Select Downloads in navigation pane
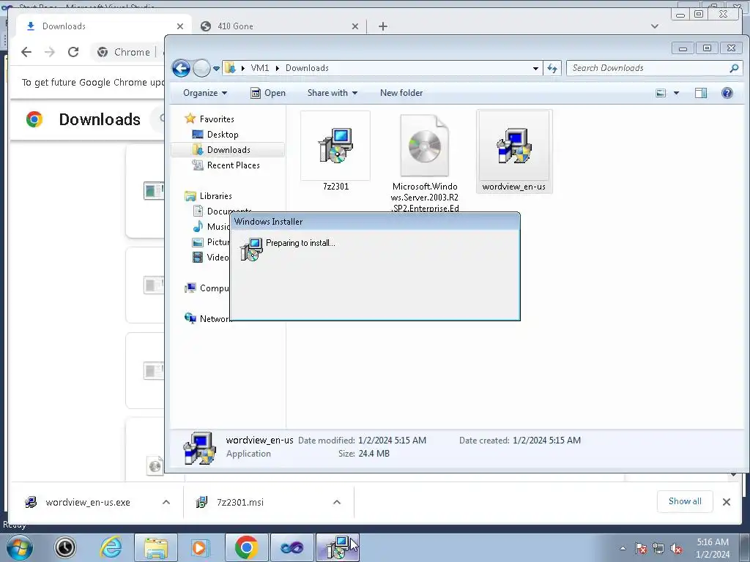This screenshot has height=562, width=750. click(x=228, y=149)
